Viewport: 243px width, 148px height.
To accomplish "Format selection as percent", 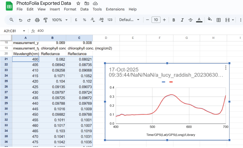I will point(84,20).
